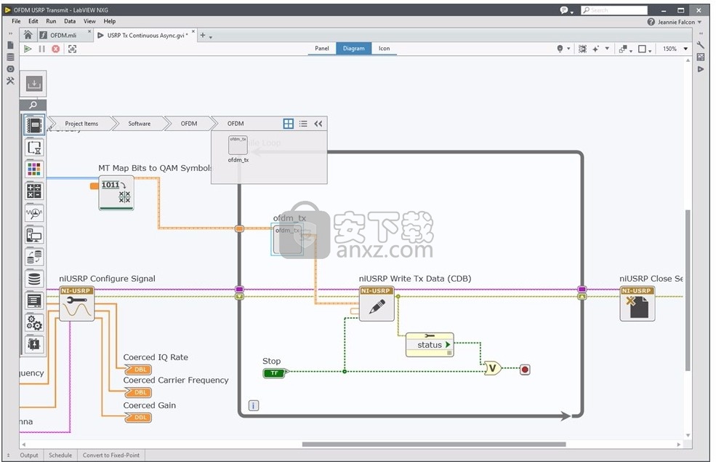Viewport: 716px width, 462px height.
Task: Open the lightbulb dropdown arrow
Action: [x=568, y=49]
